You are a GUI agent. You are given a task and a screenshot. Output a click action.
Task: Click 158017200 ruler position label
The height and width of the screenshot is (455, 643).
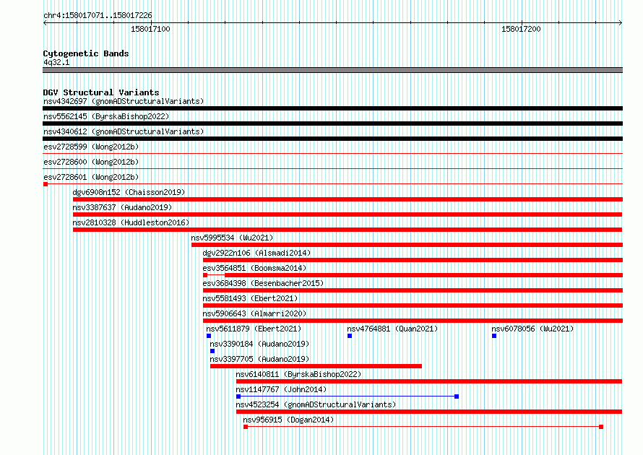pyautogui.click(x=521, y=29)
